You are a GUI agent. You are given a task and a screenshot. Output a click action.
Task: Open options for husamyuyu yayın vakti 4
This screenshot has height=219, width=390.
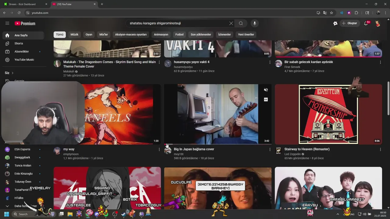pyautogui.click(x=270, y=62)
